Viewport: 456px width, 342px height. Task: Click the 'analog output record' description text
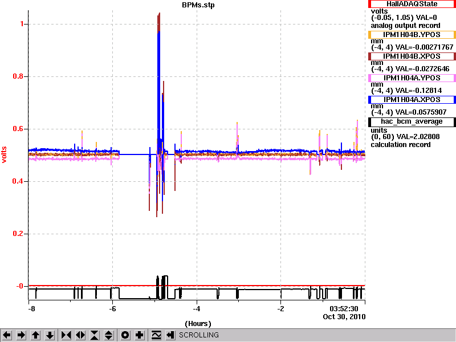[x=405, y=26]
